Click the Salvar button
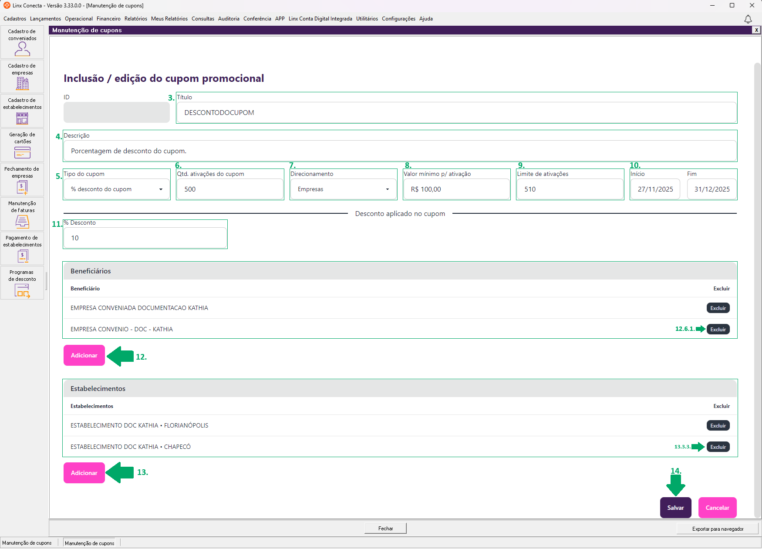 point(675,508)
